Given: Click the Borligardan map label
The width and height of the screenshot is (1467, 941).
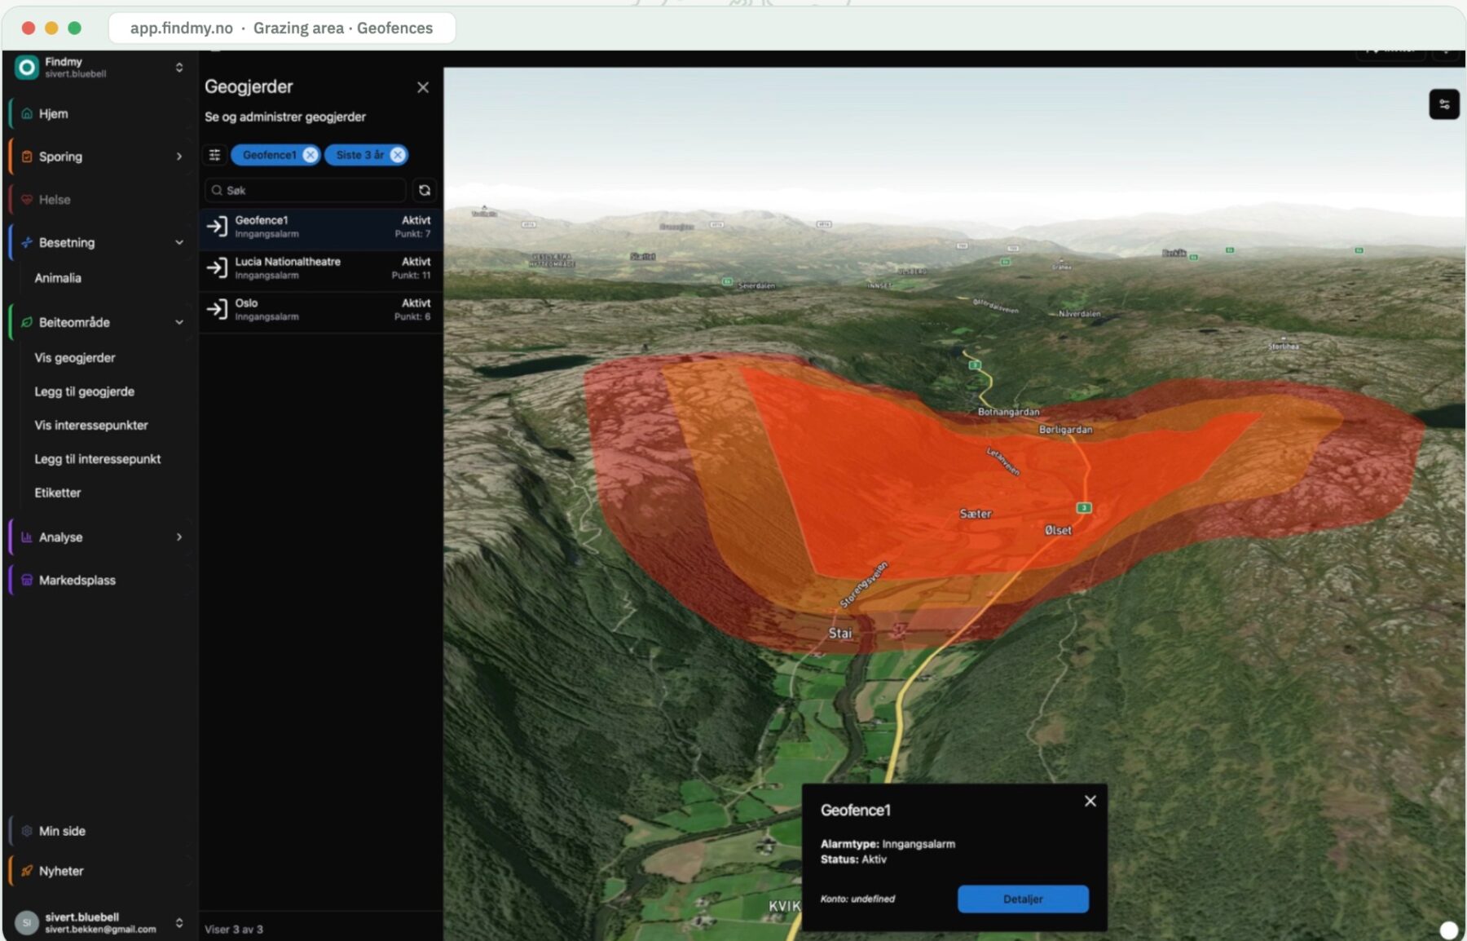Looking at the screenshot, I should [1066, 430].
